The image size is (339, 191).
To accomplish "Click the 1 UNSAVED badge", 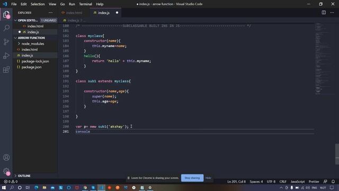I will (48, 20).
